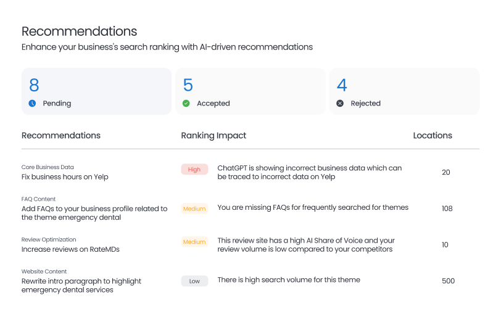Click the Recommendations column header

point(61,135)
